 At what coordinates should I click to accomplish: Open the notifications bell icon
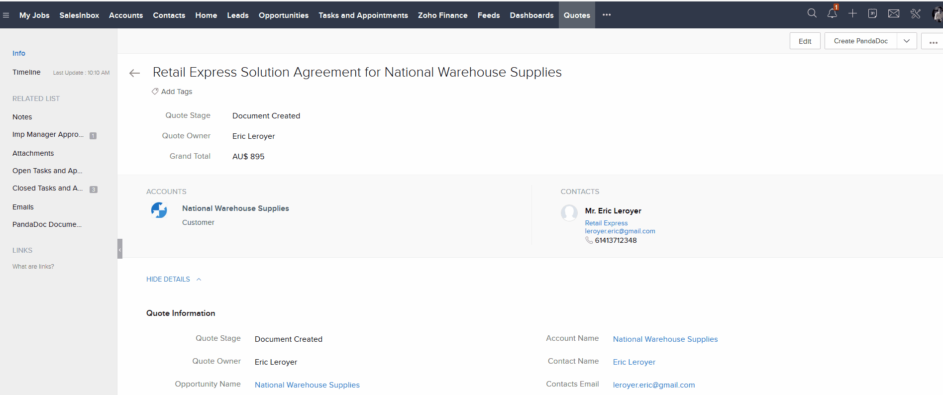pos(832,13)
